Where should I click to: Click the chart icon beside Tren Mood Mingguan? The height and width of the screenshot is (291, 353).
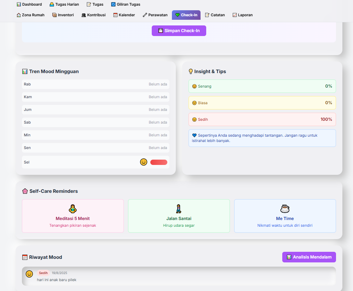click(x=25, y=71)
